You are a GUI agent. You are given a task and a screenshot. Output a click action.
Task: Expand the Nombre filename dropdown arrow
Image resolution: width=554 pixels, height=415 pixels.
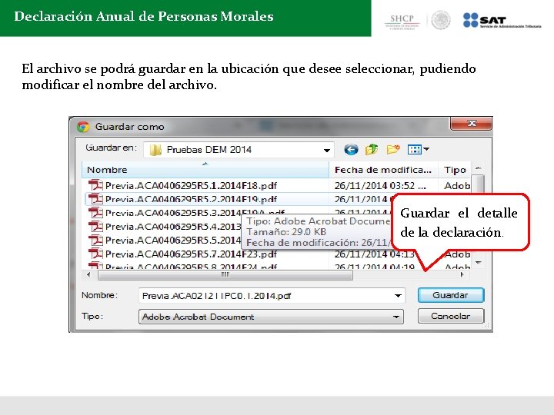[x=398, y=296]
